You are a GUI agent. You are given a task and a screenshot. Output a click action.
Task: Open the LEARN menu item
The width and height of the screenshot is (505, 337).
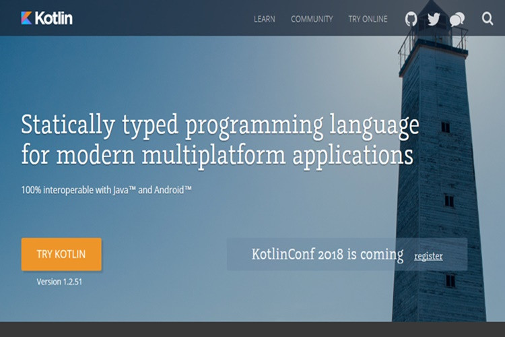tap(265, 19)
